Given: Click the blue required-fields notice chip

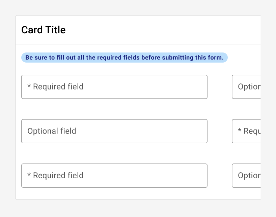Looking at the screenshot, I should [x=125, y=58].
